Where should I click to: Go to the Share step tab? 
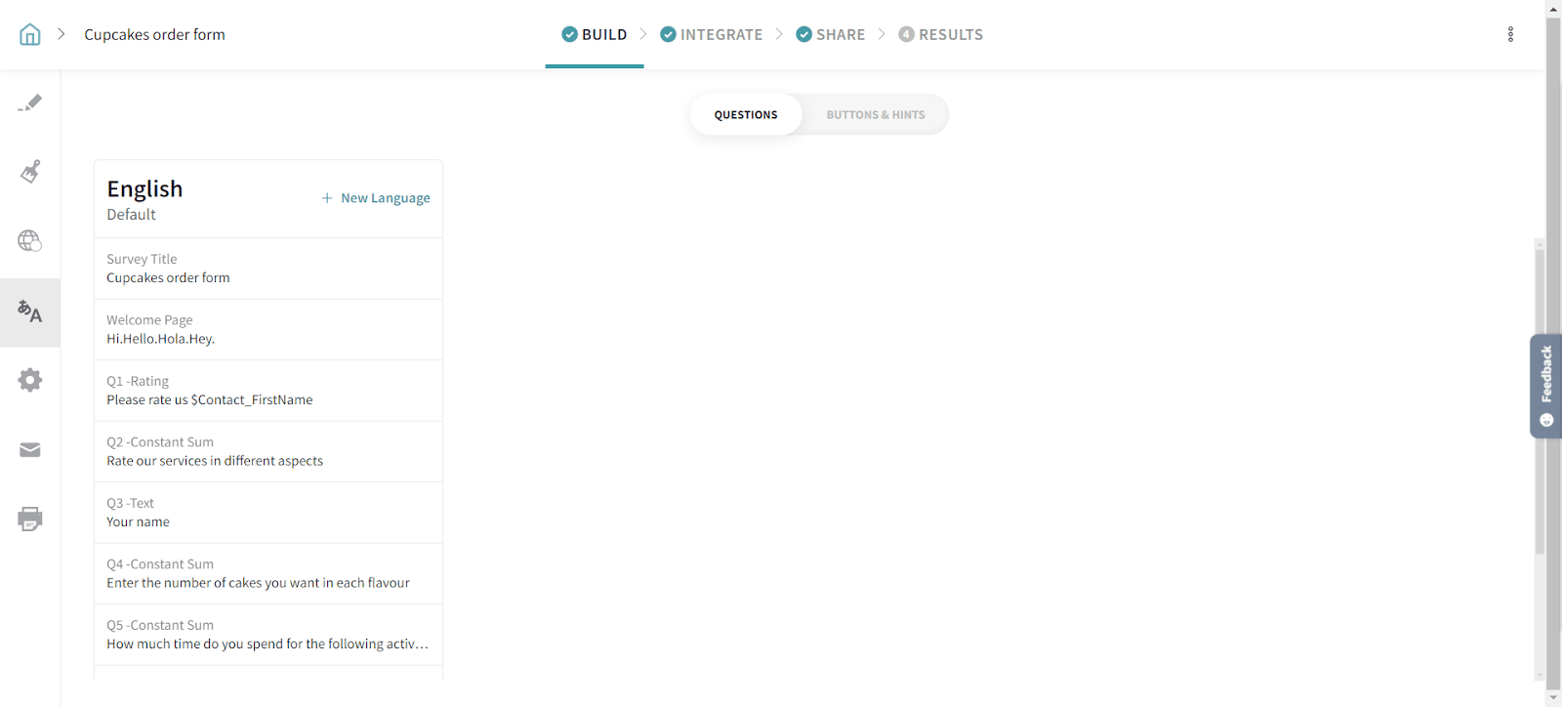[x=831, y=35]
